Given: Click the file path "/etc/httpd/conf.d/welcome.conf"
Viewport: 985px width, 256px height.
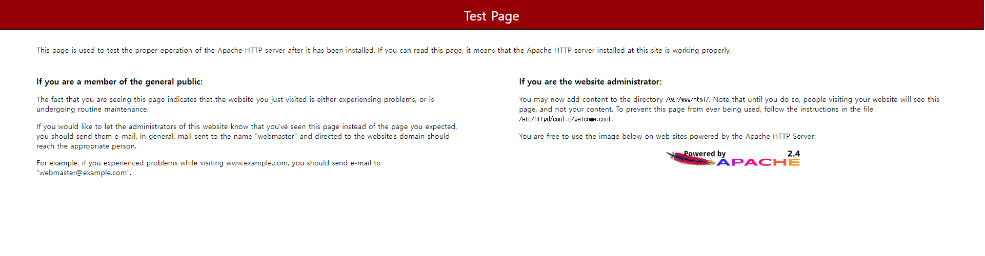Looking at the screenshot, I should (x=566, y=119).
